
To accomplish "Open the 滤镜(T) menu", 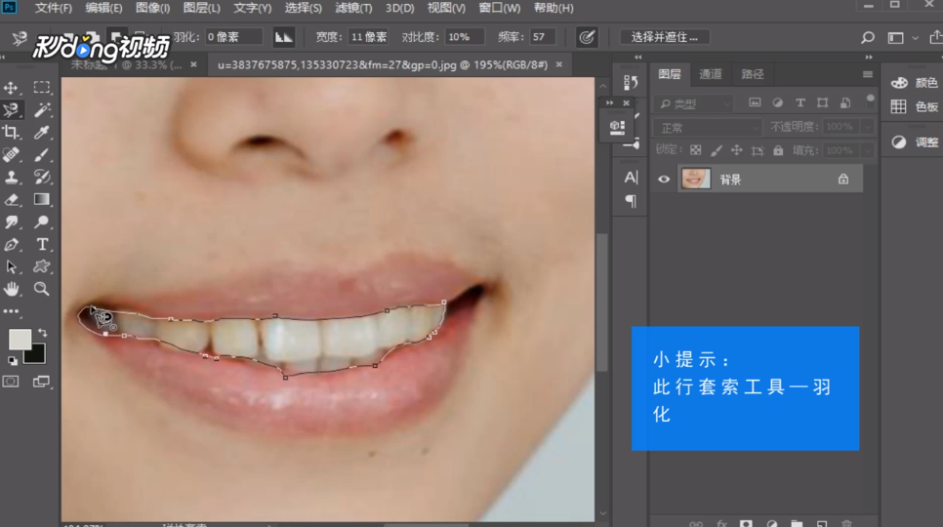I will pyautogui.click(x=353, y=9).
